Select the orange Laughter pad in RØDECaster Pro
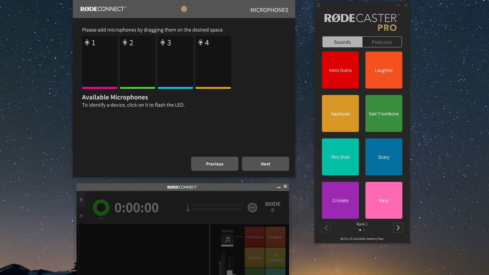The width and height of the screenshot is (489, 275). 384,70
